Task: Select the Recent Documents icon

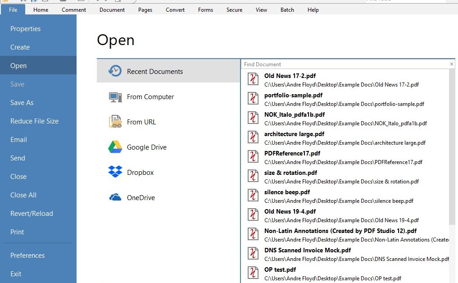Action: (x=116, y=71)
